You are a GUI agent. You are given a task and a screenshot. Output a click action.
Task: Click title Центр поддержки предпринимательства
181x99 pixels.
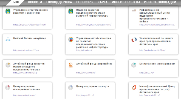26,88
